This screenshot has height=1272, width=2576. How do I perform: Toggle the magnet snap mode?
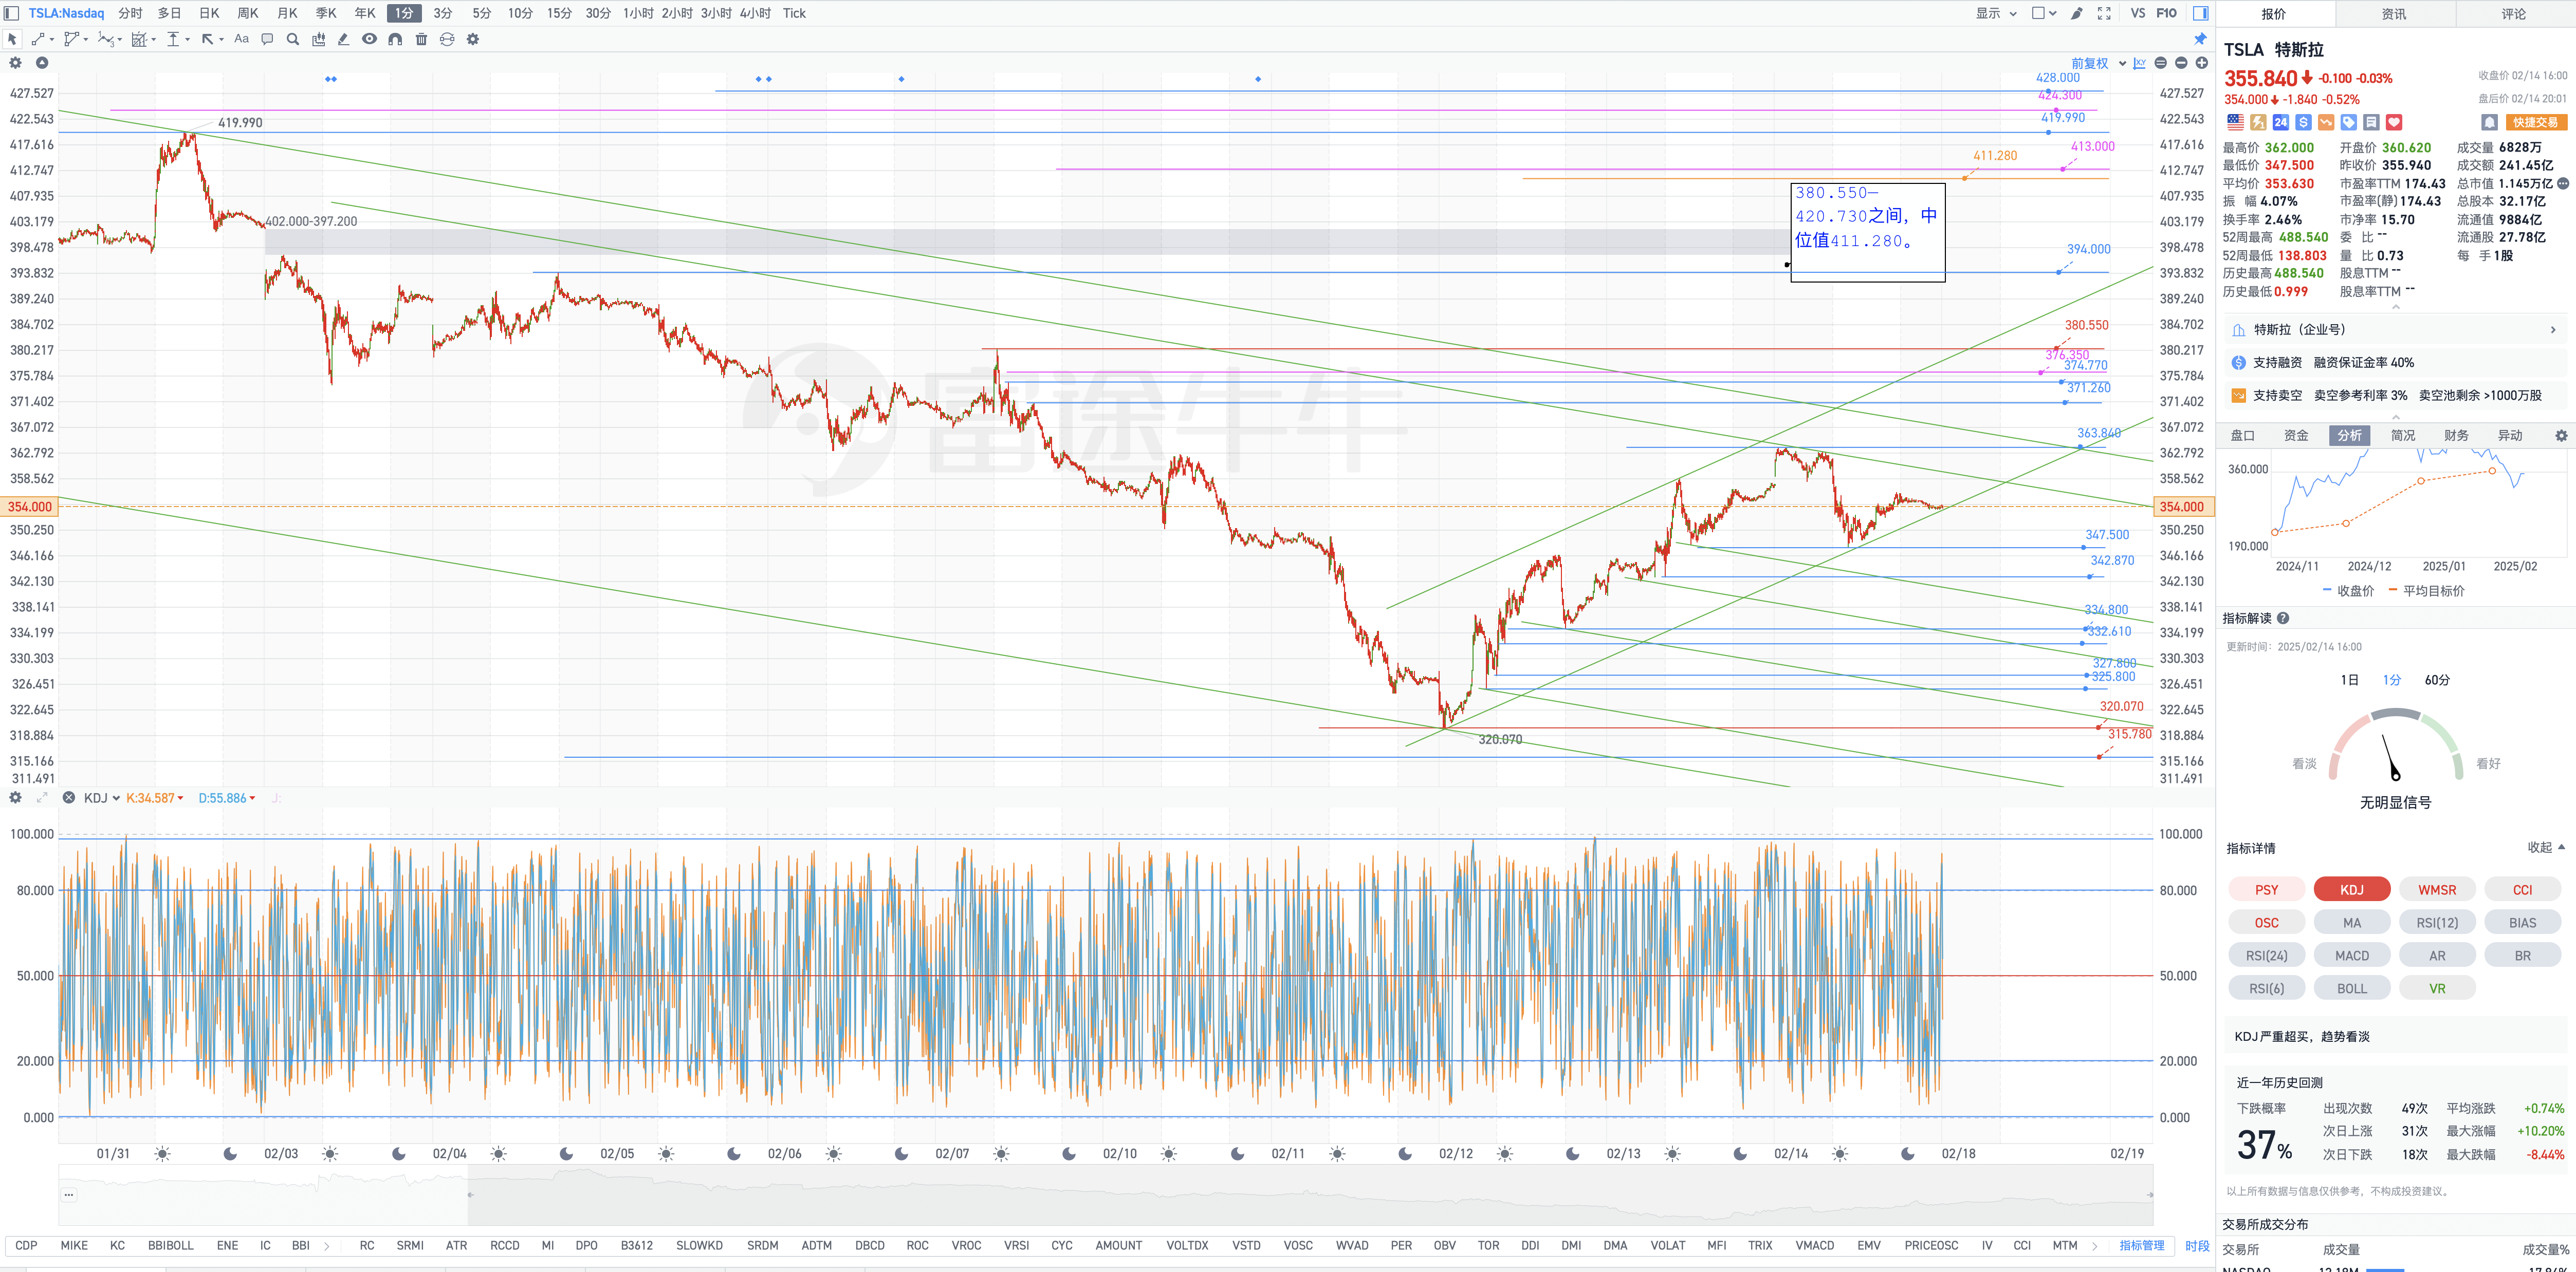tap(395, 39)
